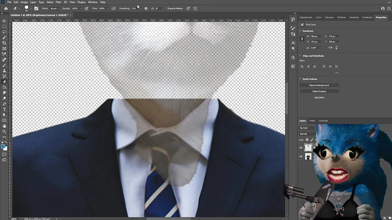Select the Smudge tool
Screen dimensions: 392x220
[4, 92]
